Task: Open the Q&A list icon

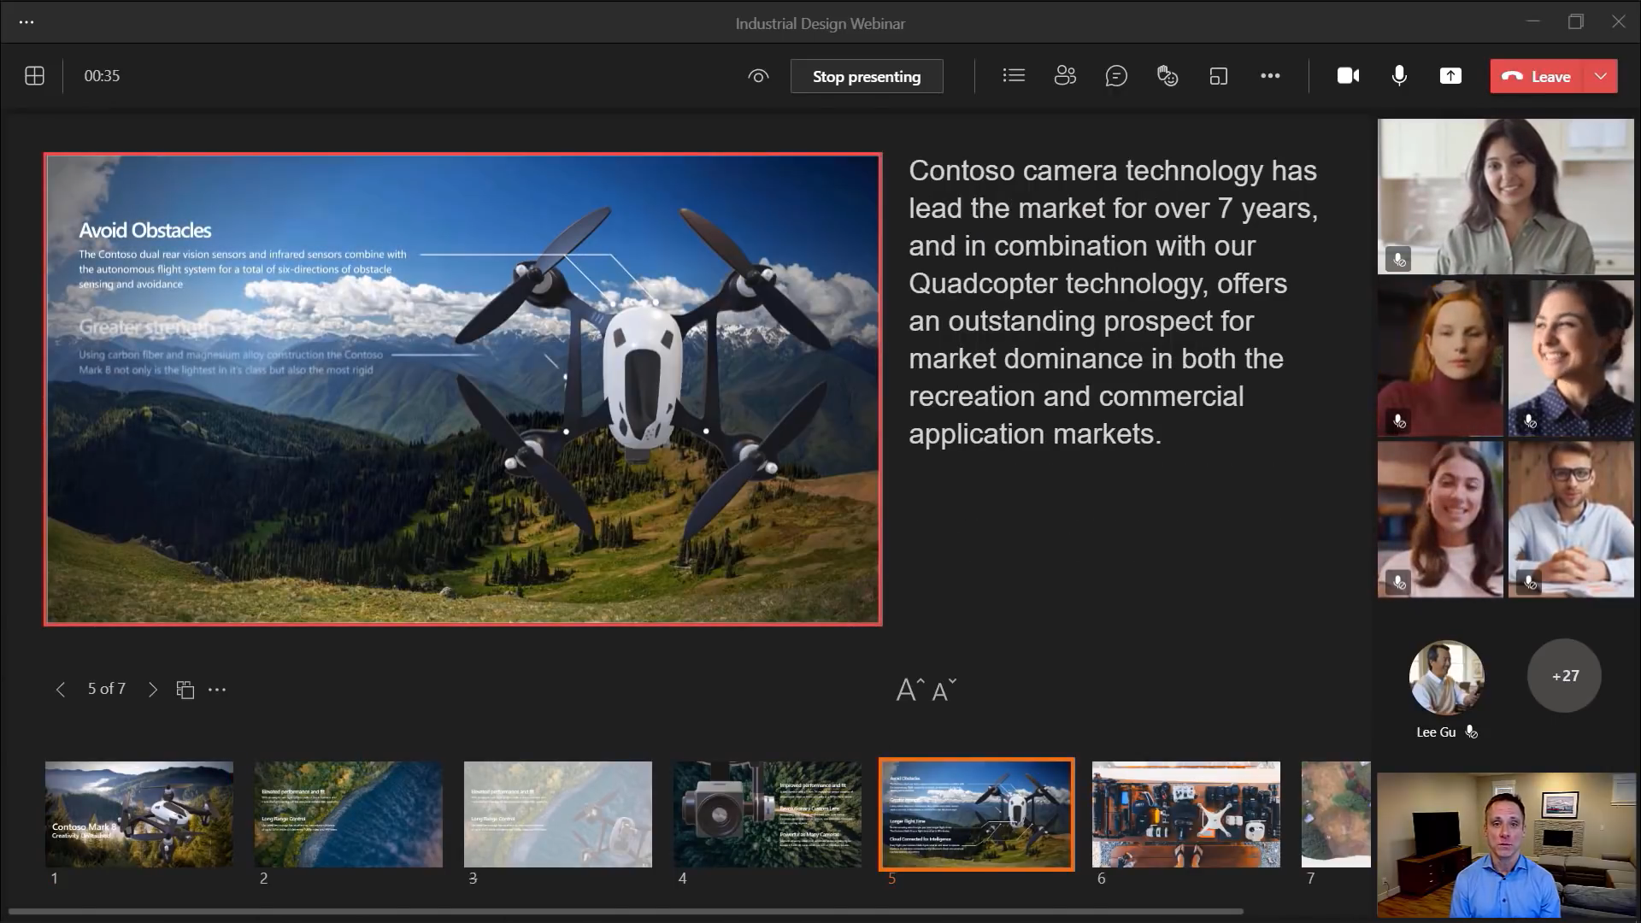Action: (x=1014, y=76)
